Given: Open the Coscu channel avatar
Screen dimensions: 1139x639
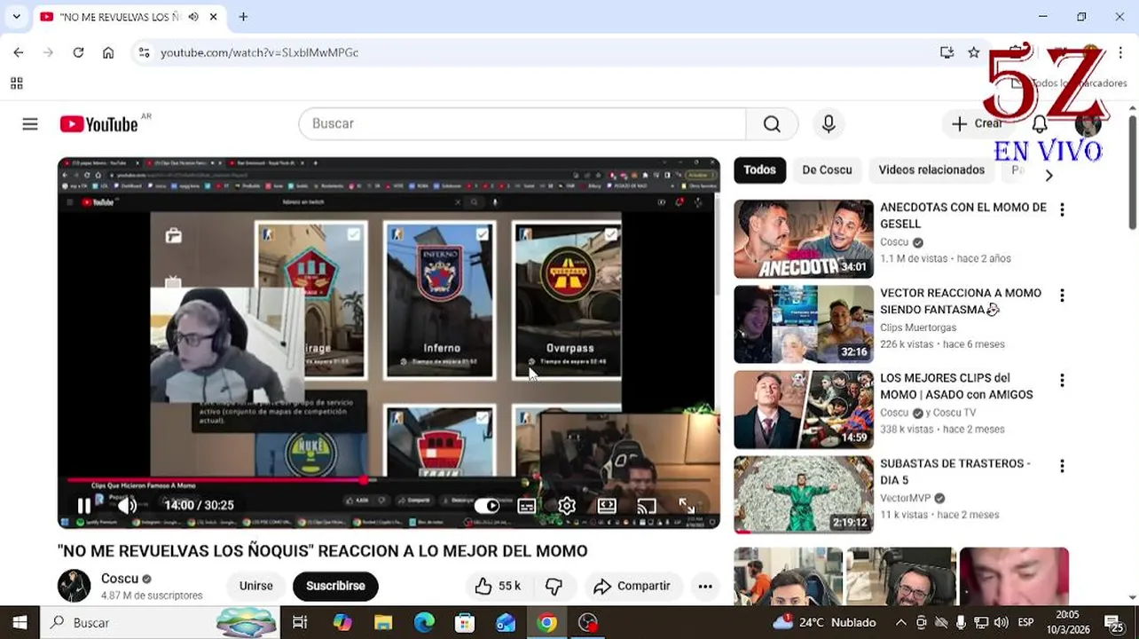Looking at the screenshot, I should pos(75,586).
